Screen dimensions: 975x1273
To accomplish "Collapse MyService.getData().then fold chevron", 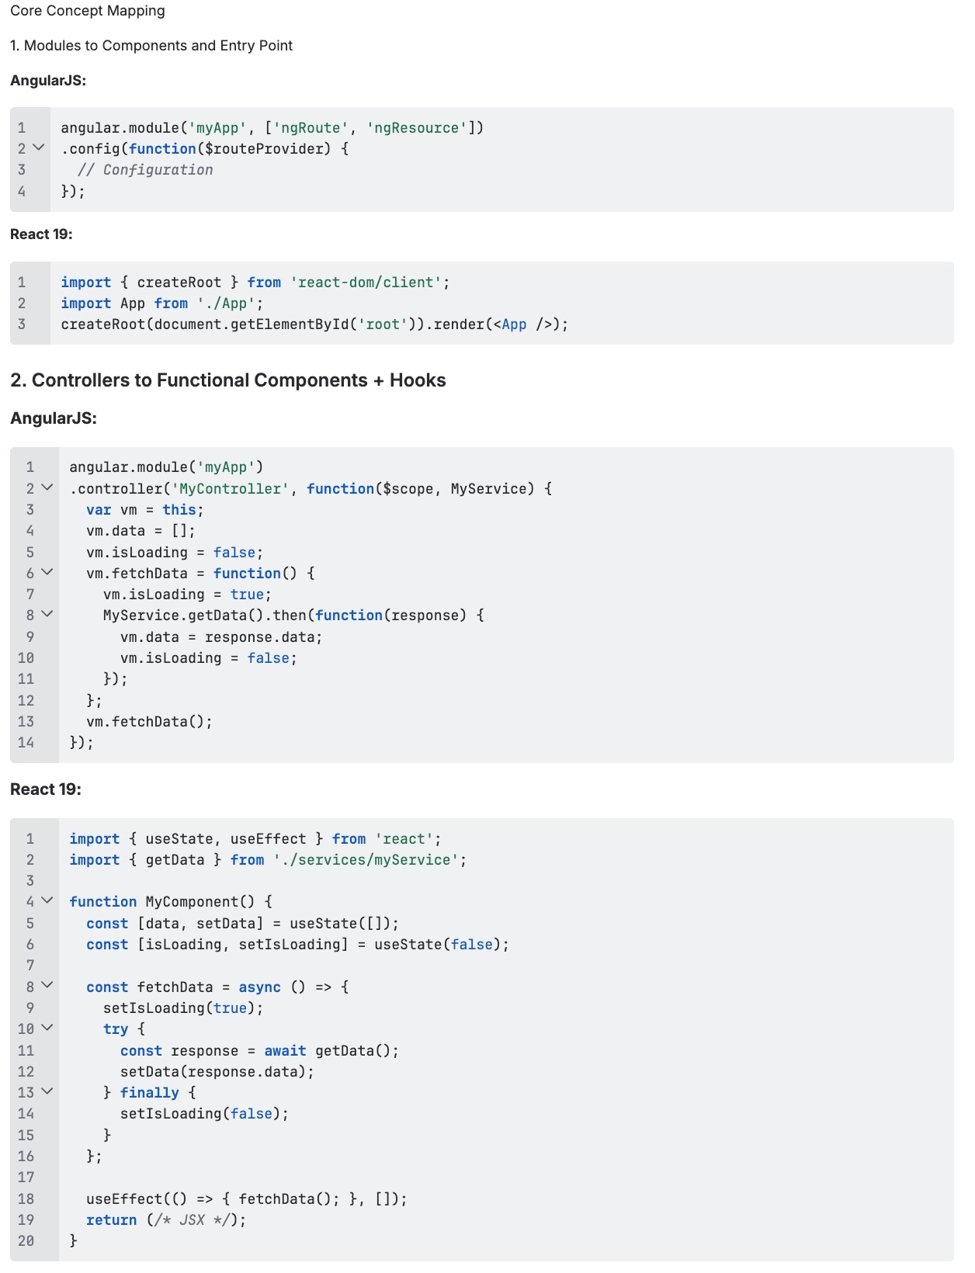I will pyautogui.click(x=47, y=614).
